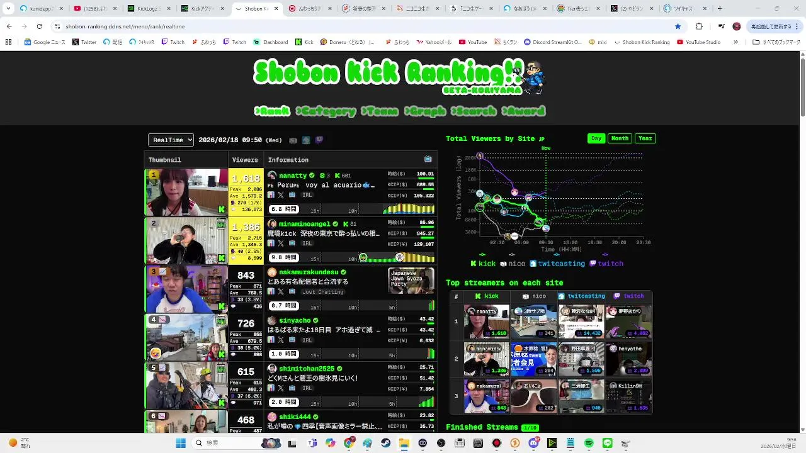The width and height of the screenshot is (806, 453).
Task: Toggle the twitch site filter icon next to date
Action: tap(319, 140)
